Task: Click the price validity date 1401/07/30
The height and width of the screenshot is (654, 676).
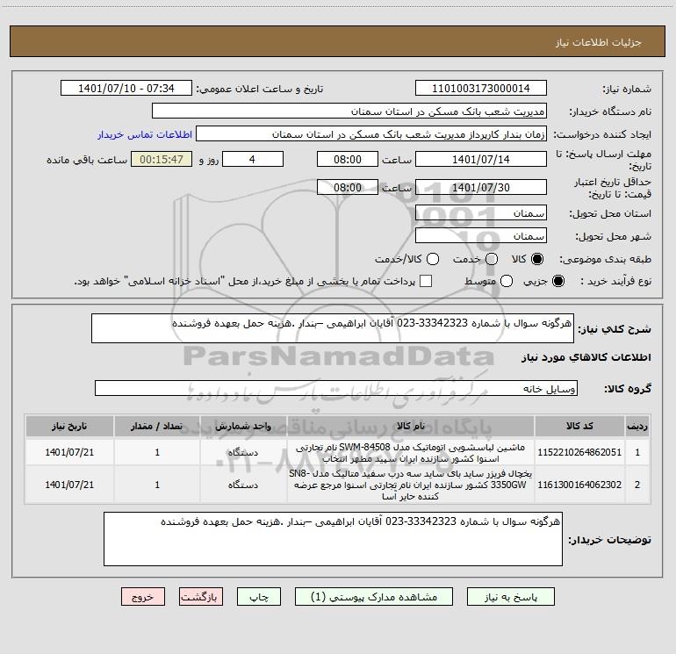Action: coord(481,187)
